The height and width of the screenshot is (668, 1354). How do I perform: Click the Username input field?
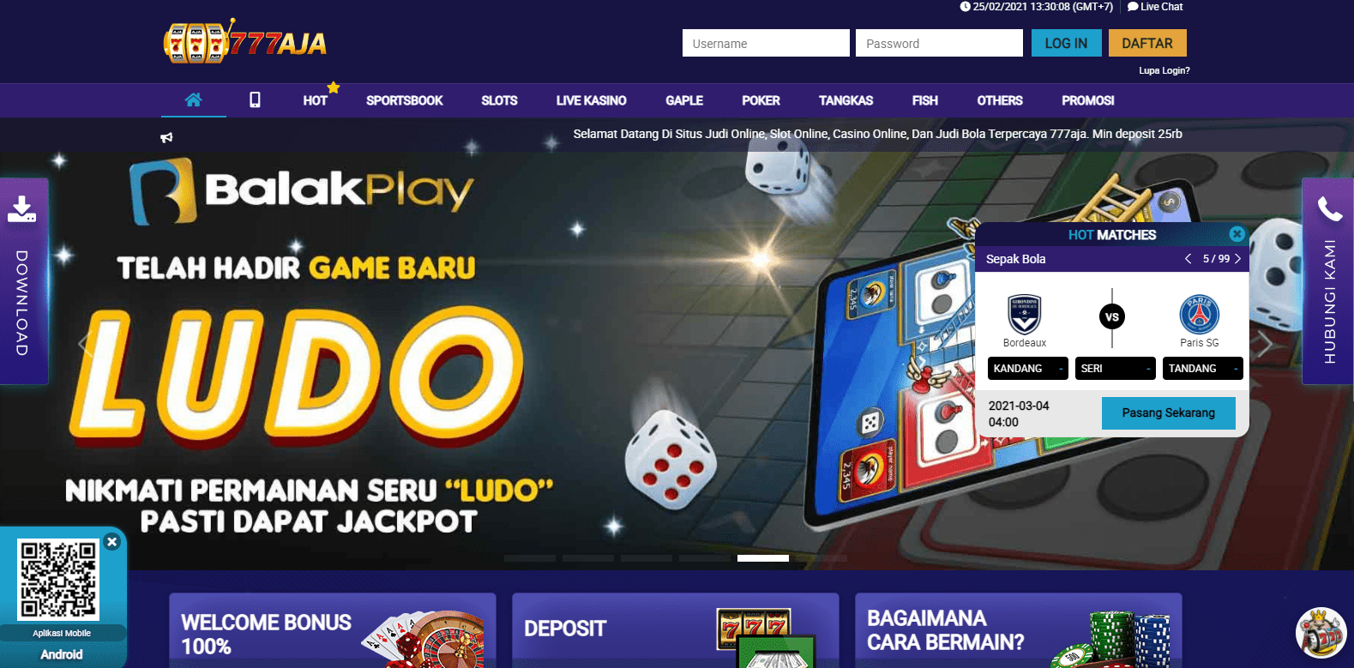(766, 43)
